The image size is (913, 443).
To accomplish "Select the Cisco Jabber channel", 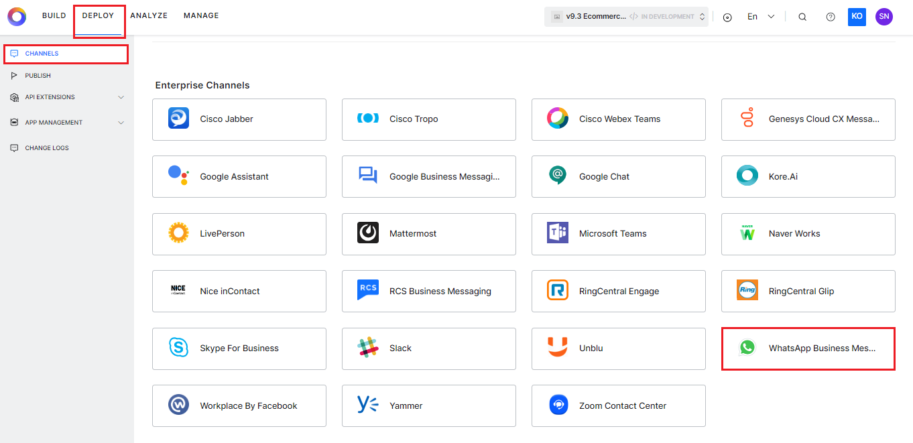I will click(239, 119).
